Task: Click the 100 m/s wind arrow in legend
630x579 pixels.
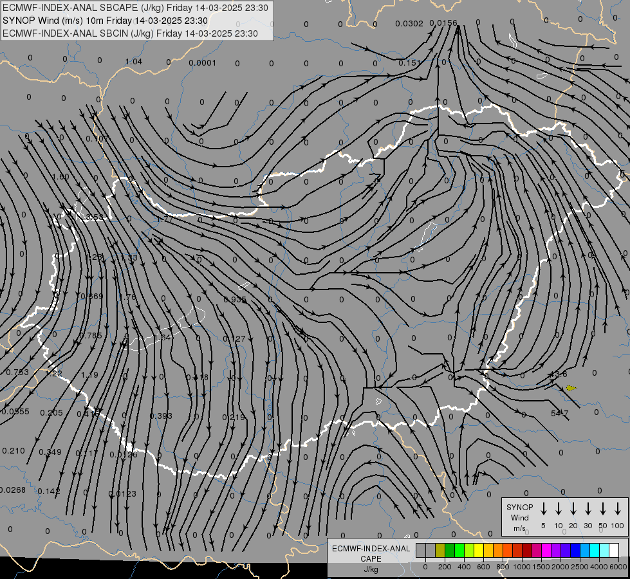Action: pos(618,509)
